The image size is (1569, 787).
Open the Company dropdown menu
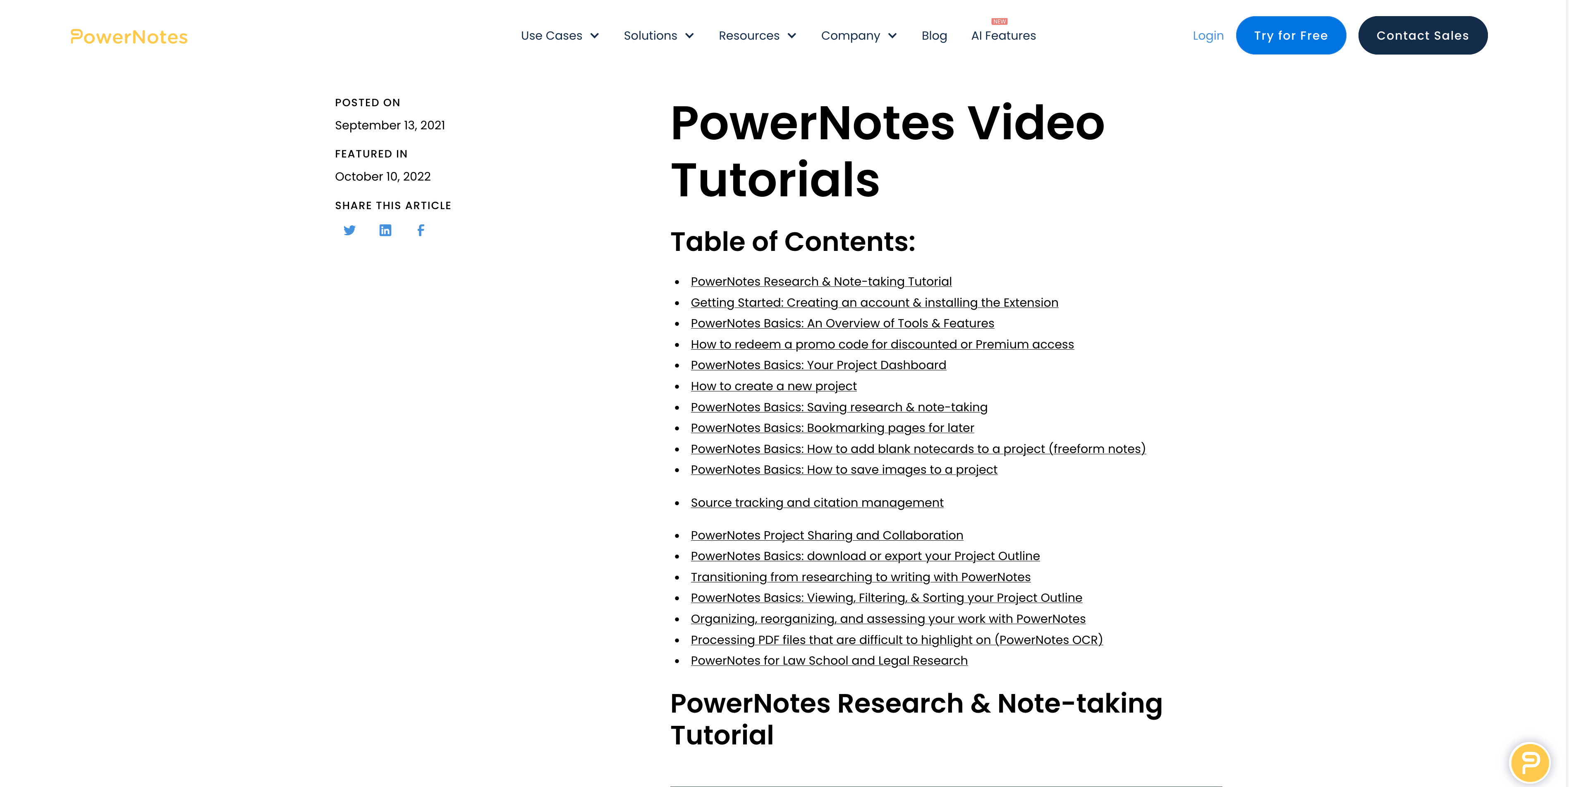[858, 35]
